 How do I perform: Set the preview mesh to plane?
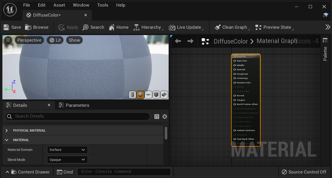tap(148, 95)
